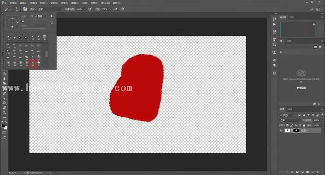This screenshot has height=175, width=325.
Task: Switch to the Channels tab beside Layers
Action: pyautogui.click(x=290, y=109)
